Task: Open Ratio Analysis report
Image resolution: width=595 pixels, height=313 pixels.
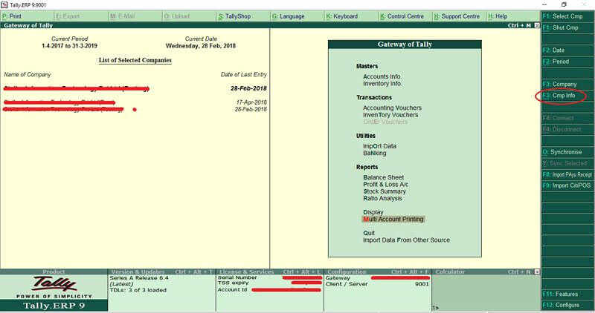Action: point(382,198)
